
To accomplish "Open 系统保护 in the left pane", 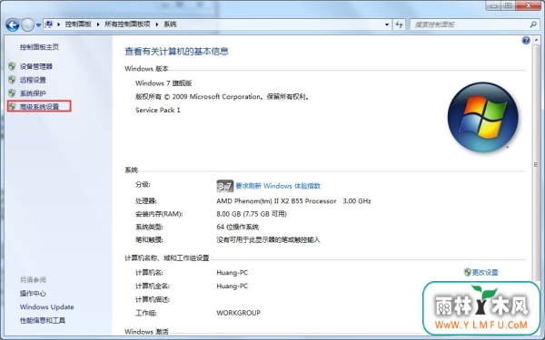I will [x=33, y=93].
